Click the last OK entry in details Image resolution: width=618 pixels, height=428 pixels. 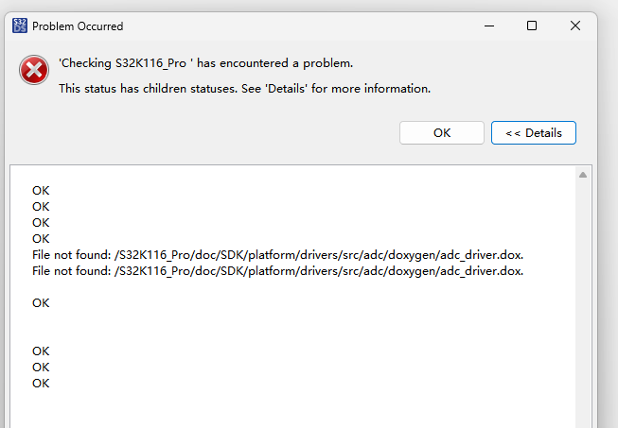(41, 384)
